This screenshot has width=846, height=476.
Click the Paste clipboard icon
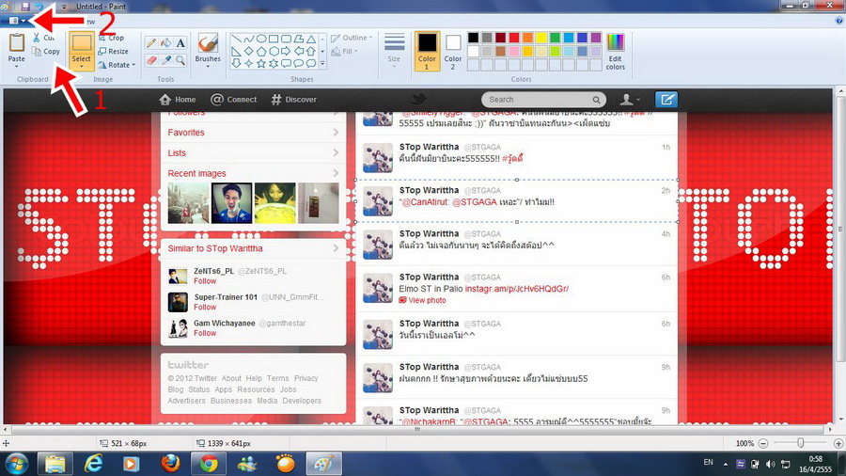[x=17, y=42]
